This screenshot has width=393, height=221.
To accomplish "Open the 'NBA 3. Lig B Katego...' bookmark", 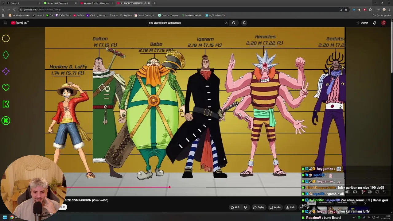I will (97, 15).
